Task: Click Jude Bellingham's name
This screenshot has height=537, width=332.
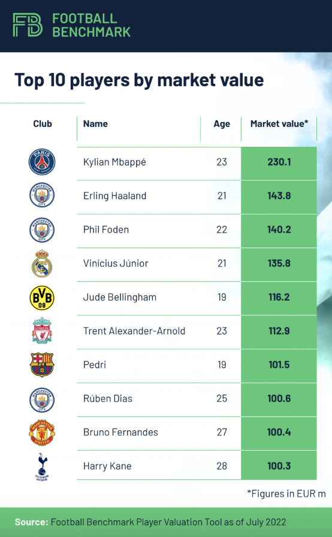Action: coord(120,297)
